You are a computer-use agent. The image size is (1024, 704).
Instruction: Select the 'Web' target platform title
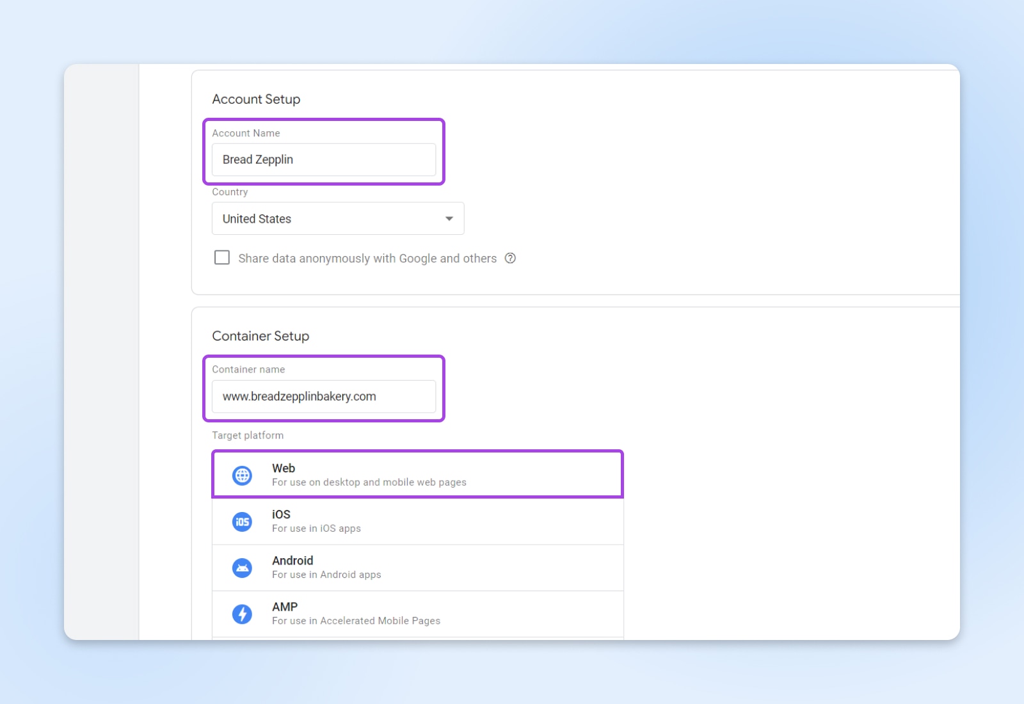click(x=284, y=468)
